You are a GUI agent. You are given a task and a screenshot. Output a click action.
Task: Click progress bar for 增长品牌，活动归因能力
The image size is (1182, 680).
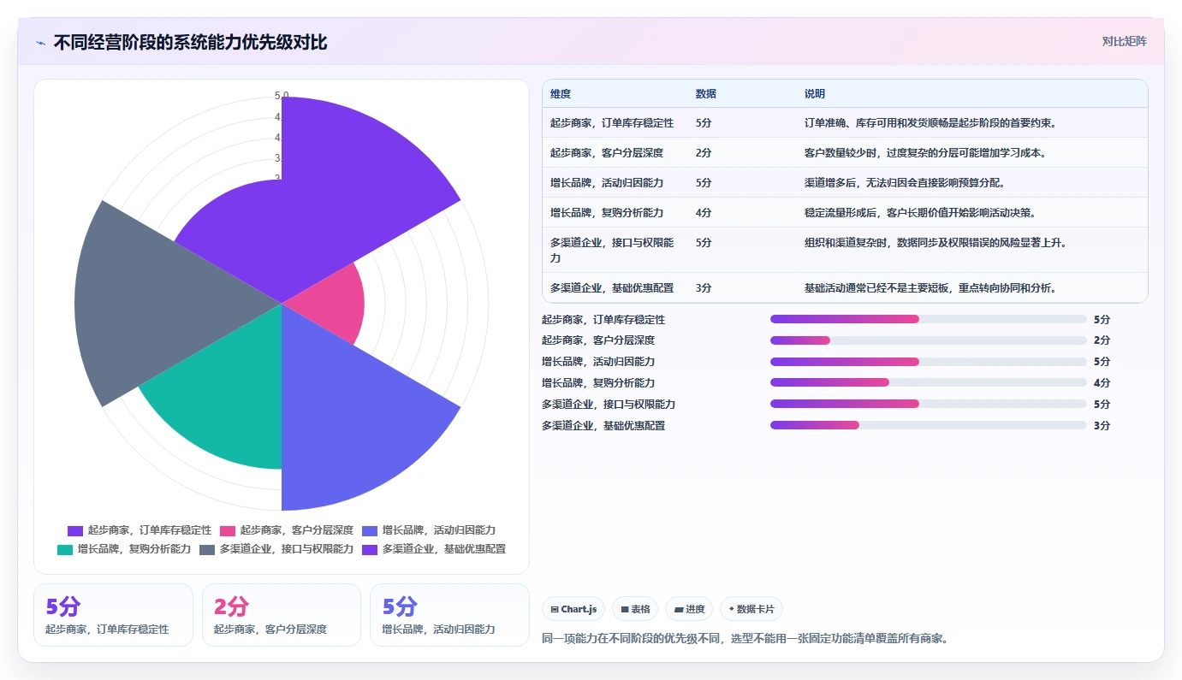[x=929, y=362]
